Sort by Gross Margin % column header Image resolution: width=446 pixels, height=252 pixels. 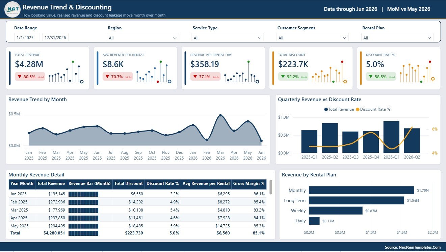point(249,184)
